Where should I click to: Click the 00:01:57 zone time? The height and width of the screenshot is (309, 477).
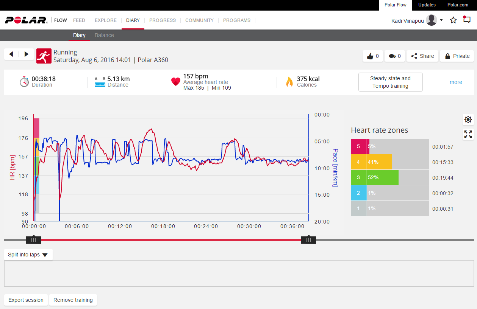point(443,147)
